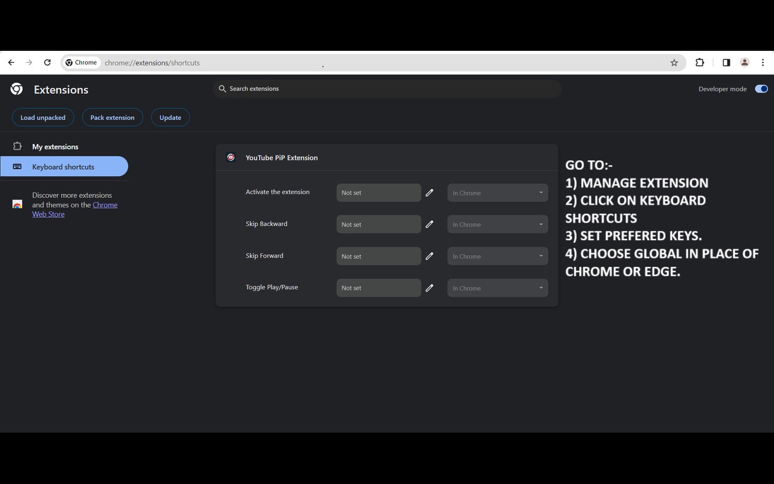Open the profile avatar menu
The image size is (774, 484).
point(744,62)
